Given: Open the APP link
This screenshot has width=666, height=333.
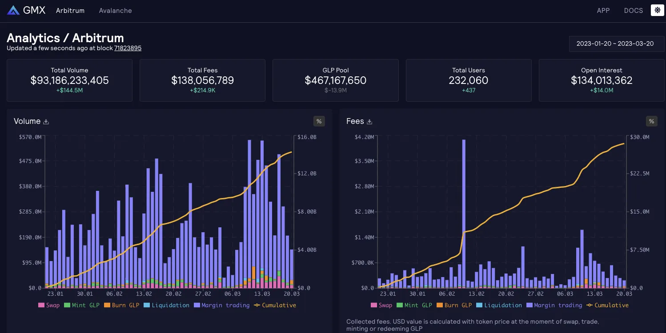Looking at the screenshot, I should 603,10.
